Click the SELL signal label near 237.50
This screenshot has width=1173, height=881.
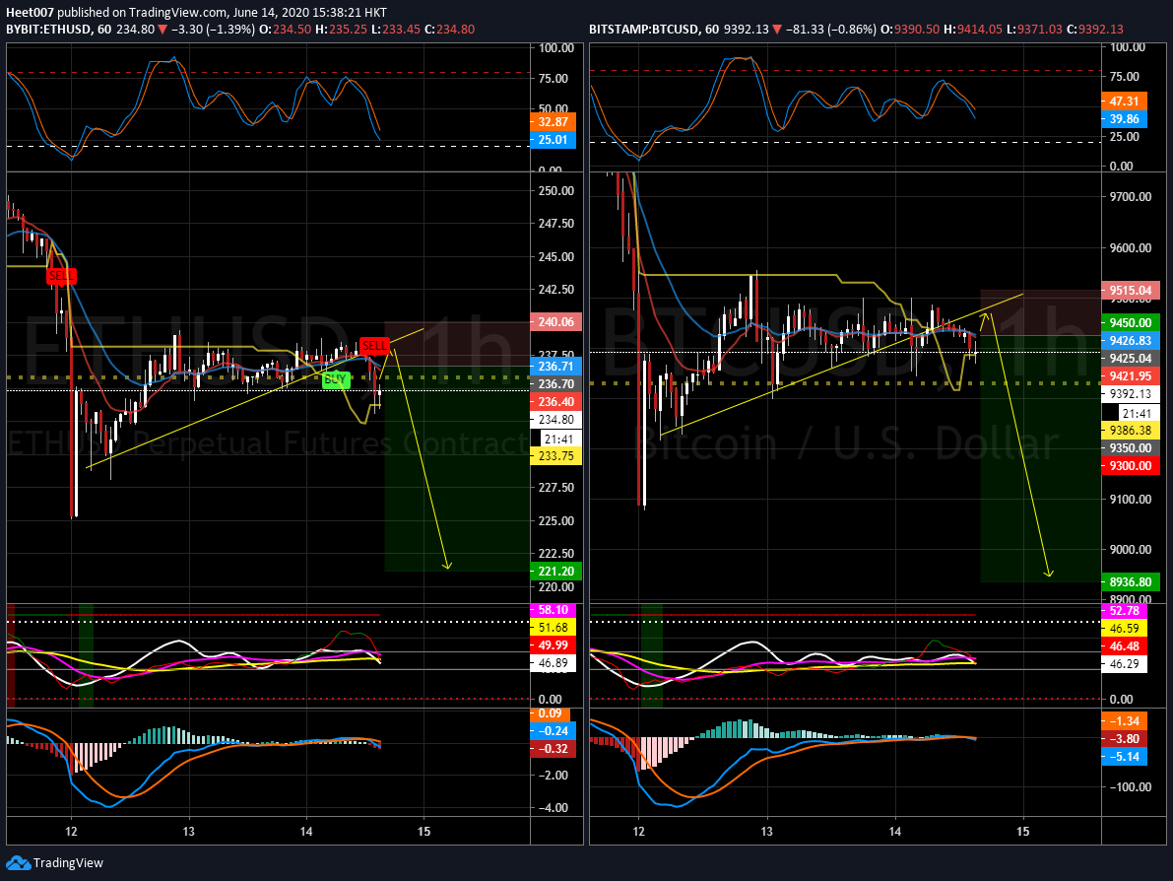tap(374, 346)
